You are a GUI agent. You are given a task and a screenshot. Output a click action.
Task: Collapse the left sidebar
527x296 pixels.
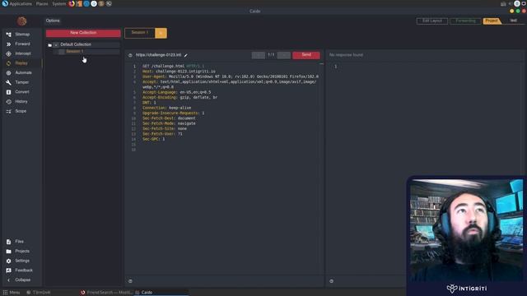(22, 280)
